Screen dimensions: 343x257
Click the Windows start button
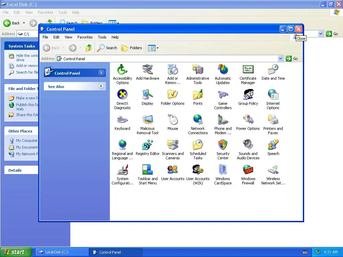tap(16, 252)
